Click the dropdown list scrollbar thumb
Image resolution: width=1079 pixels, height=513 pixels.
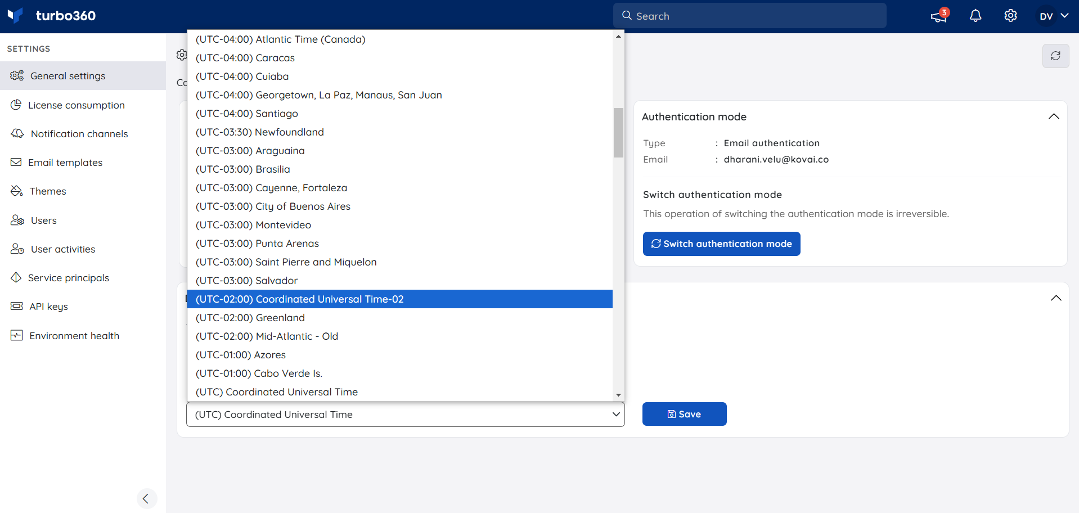[x=618, y=133]
